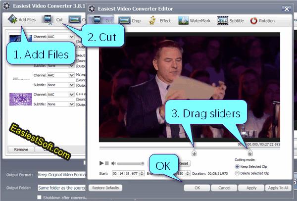The image size is (297, 201).
Task: Open Subtitle dropdown for MV.mp file
Action: pos(60,85)
